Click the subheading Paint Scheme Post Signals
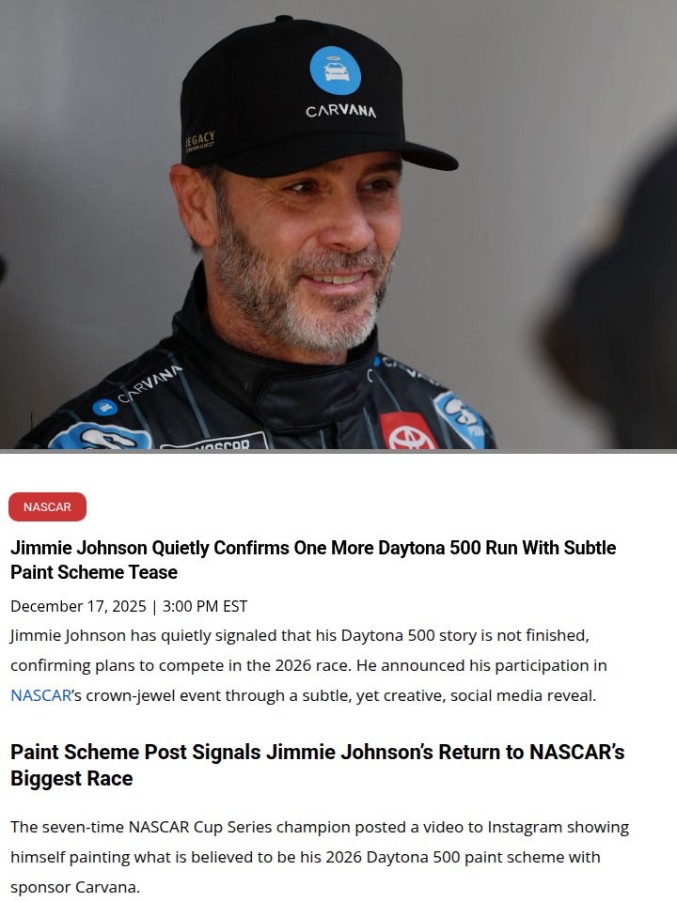Viewport: 677px width, 902px height. [317, 765]
